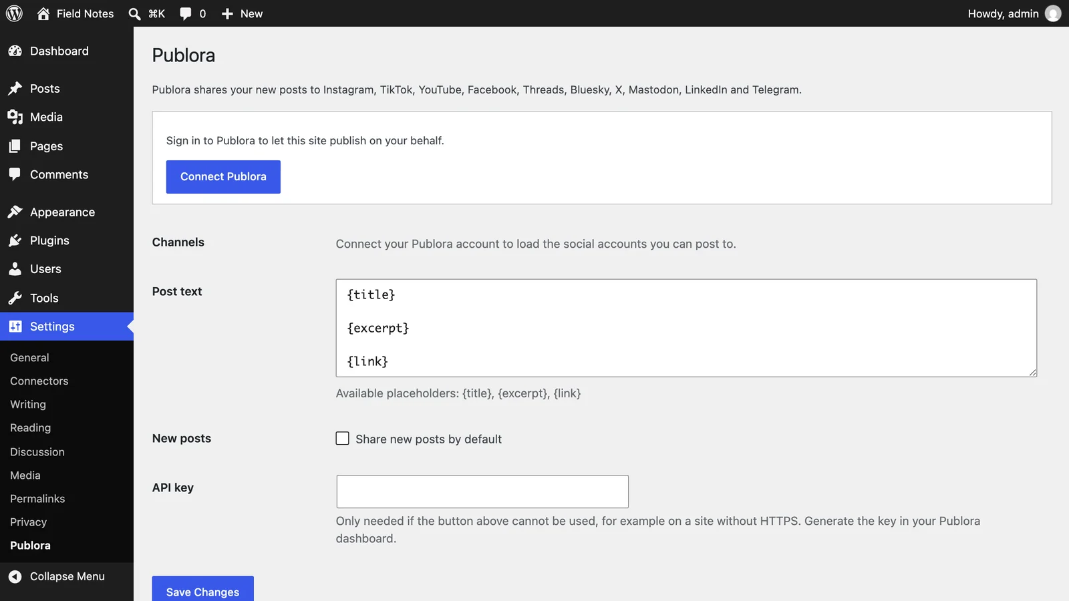Image resolution: width=1069 pixels, height=601 pixels.
Task: Click Save Changes button
Action: point(202,590)
